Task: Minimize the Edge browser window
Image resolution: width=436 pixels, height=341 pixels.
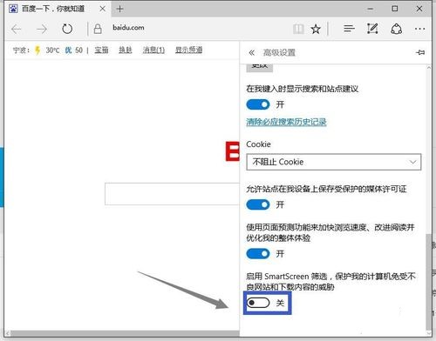Action: (371, 9)
